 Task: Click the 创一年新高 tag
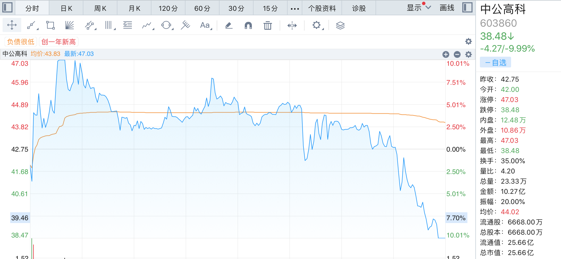58,42
